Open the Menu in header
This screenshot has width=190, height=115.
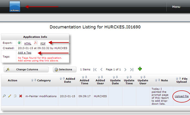[176, 7]
